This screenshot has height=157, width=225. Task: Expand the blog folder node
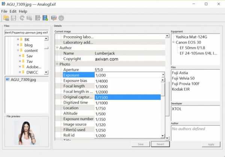pyautogui.click(x=18, y=45)
